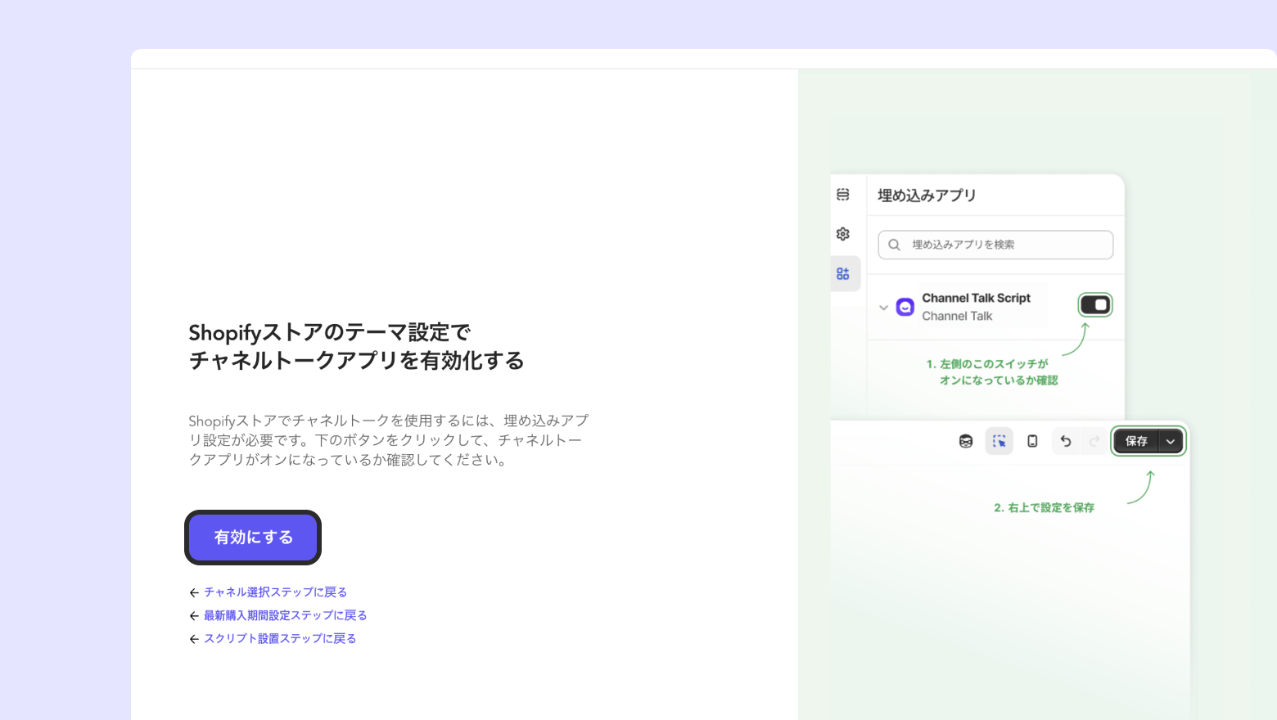Select the mobile preview icon
The height and width of the screenshot is (720, 1277).
pyautogui.click(x=1032, y=441)
